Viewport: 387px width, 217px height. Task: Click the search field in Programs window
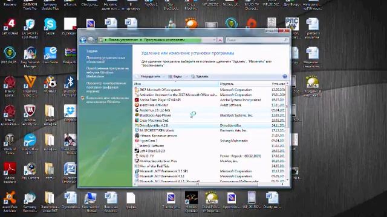pyautogui.click(x=255, y=40)
